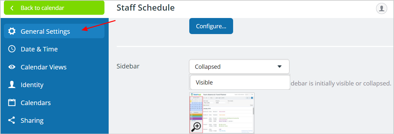Go back via Back to calendar button
The image size is (394, 134).
(54, 8)
